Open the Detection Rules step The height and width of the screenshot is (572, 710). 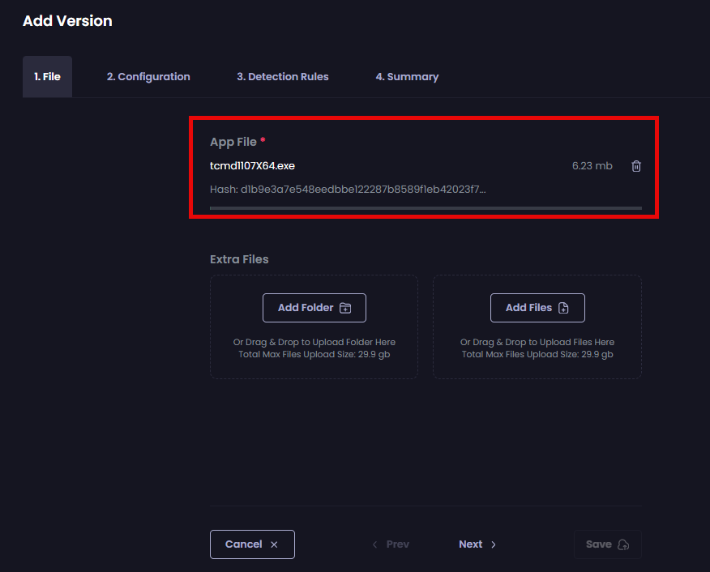[282, 76]
